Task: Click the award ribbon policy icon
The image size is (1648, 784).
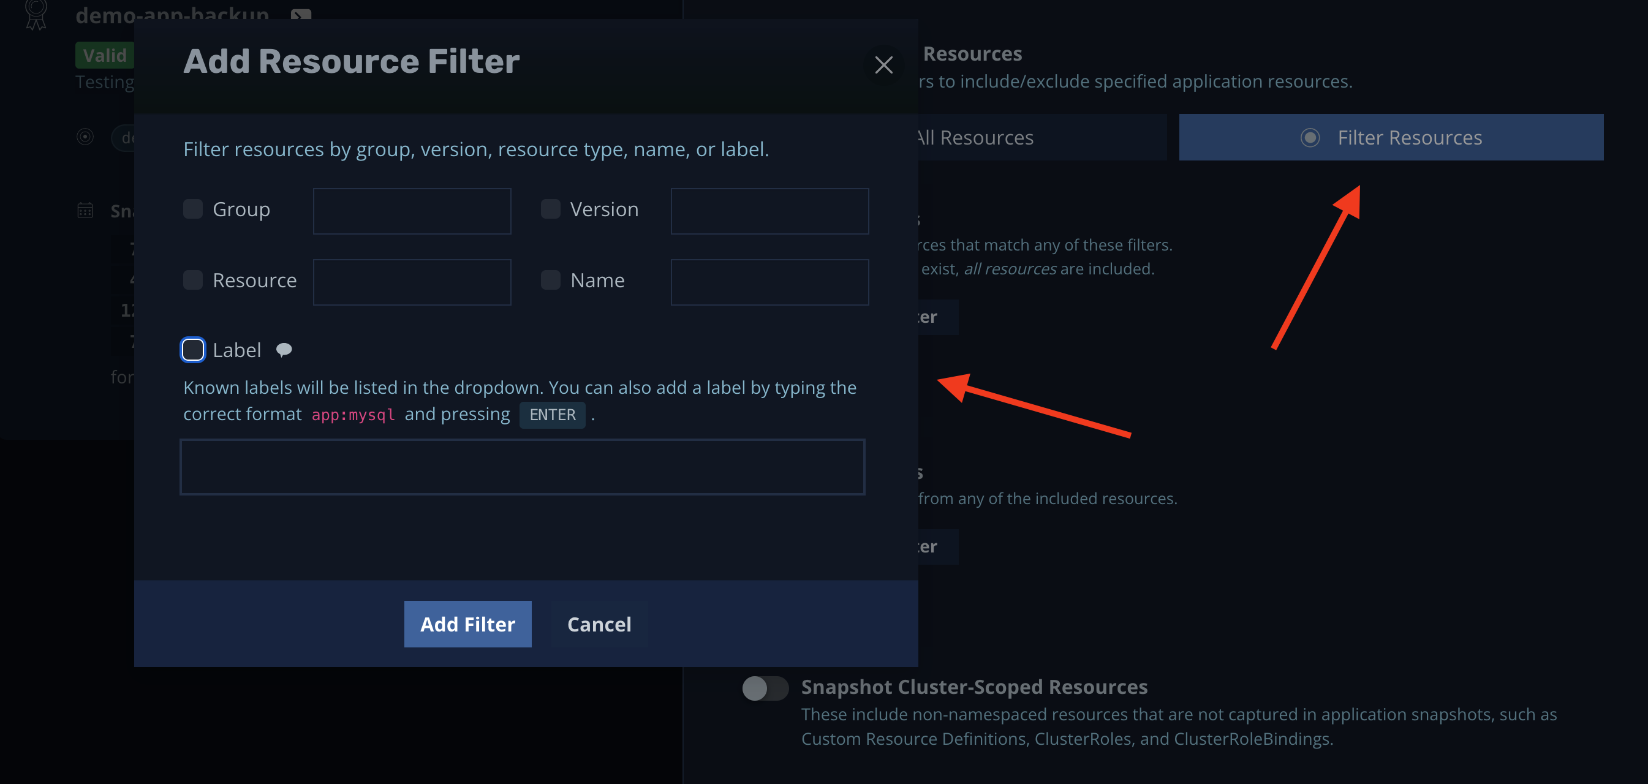Action: pos(36,15)
